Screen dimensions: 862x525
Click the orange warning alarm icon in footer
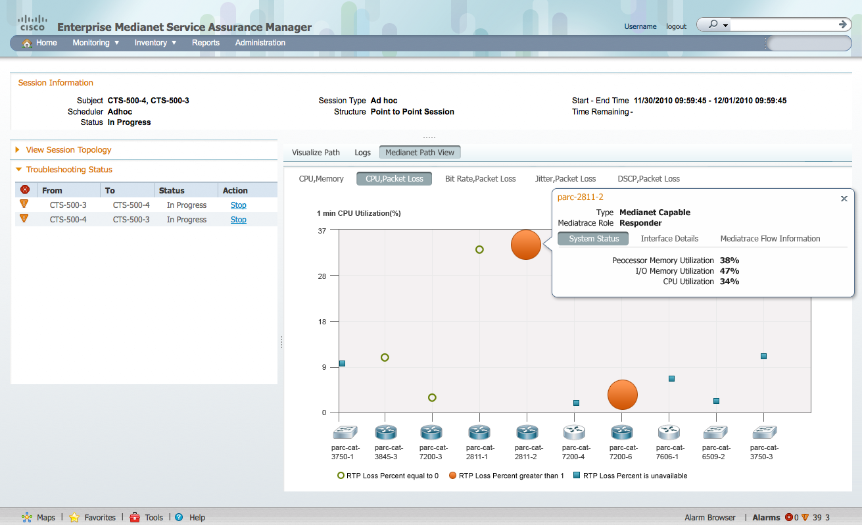pos(805,517)
